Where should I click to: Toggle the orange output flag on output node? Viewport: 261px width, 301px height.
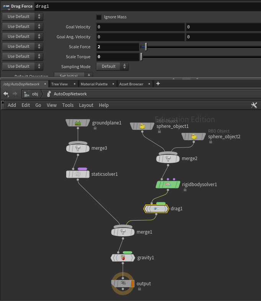132,284
